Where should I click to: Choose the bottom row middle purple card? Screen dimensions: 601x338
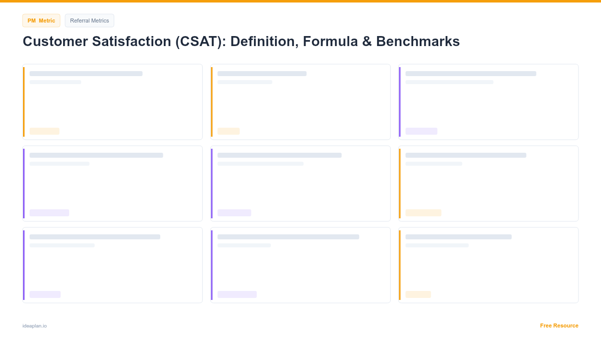point(300,265)
